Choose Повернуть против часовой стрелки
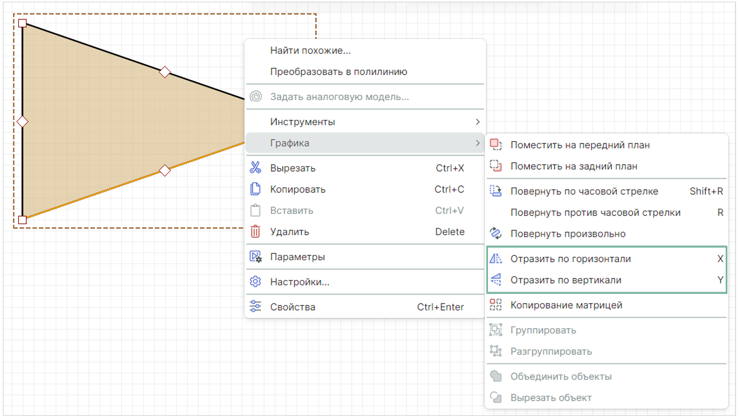740x418 pixels. [595, 213]
